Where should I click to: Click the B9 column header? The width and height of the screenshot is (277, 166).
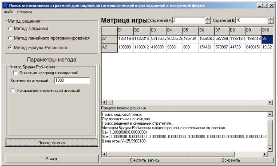[x=253, y=31]
